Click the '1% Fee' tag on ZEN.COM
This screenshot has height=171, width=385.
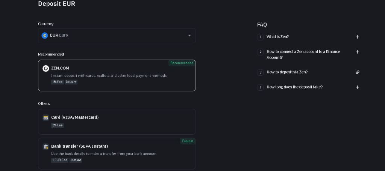58,82
